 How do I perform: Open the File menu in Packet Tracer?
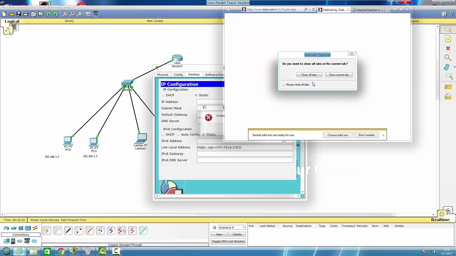tap(3, 7)
